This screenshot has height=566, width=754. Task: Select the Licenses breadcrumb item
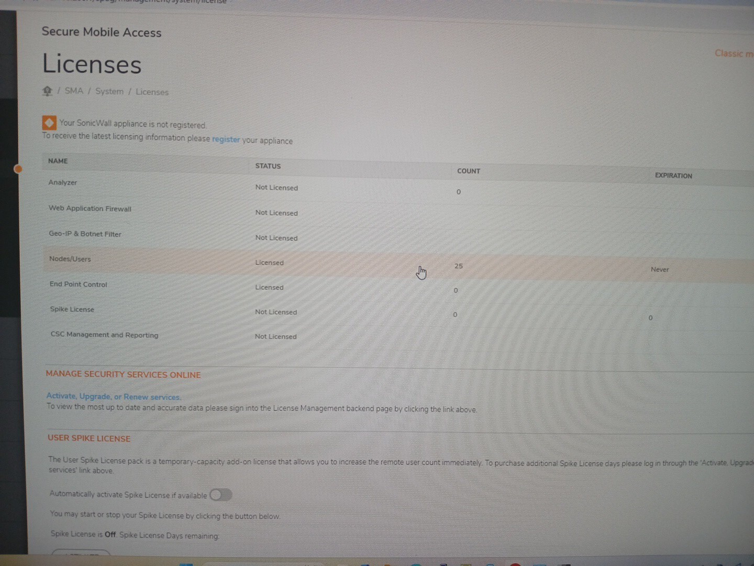[152, 92]
